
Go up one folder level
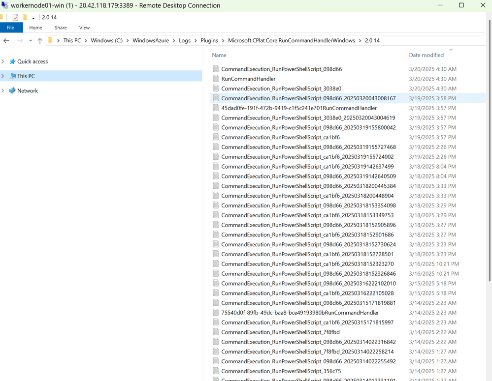[40, 40]
